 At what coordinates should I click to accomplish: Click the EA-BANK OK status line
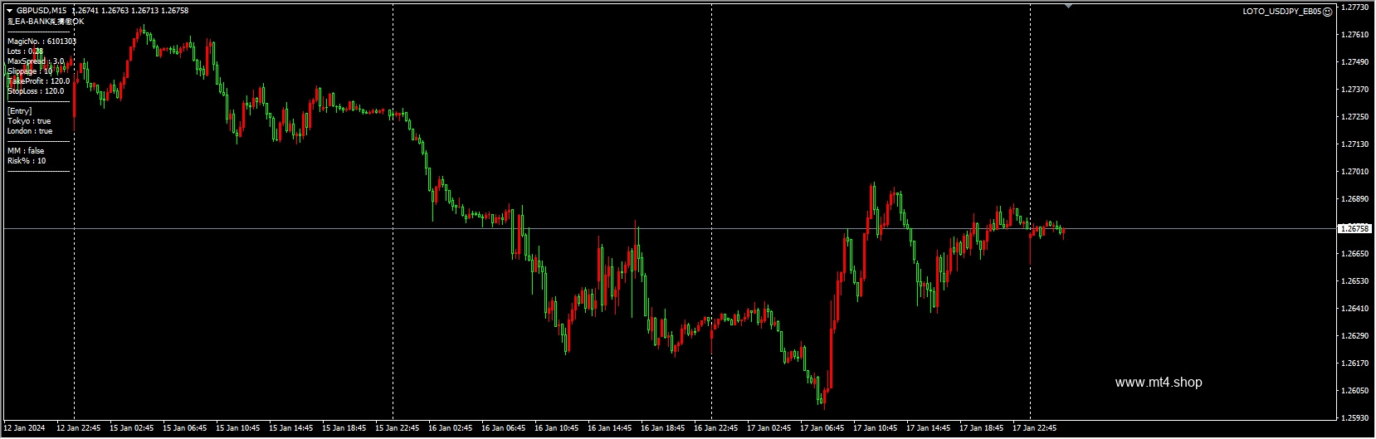(46, 22)
